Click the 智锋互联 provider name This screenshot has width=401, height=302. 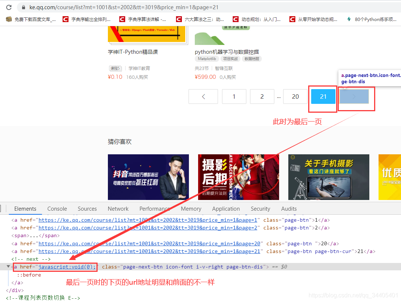[224, 68]
